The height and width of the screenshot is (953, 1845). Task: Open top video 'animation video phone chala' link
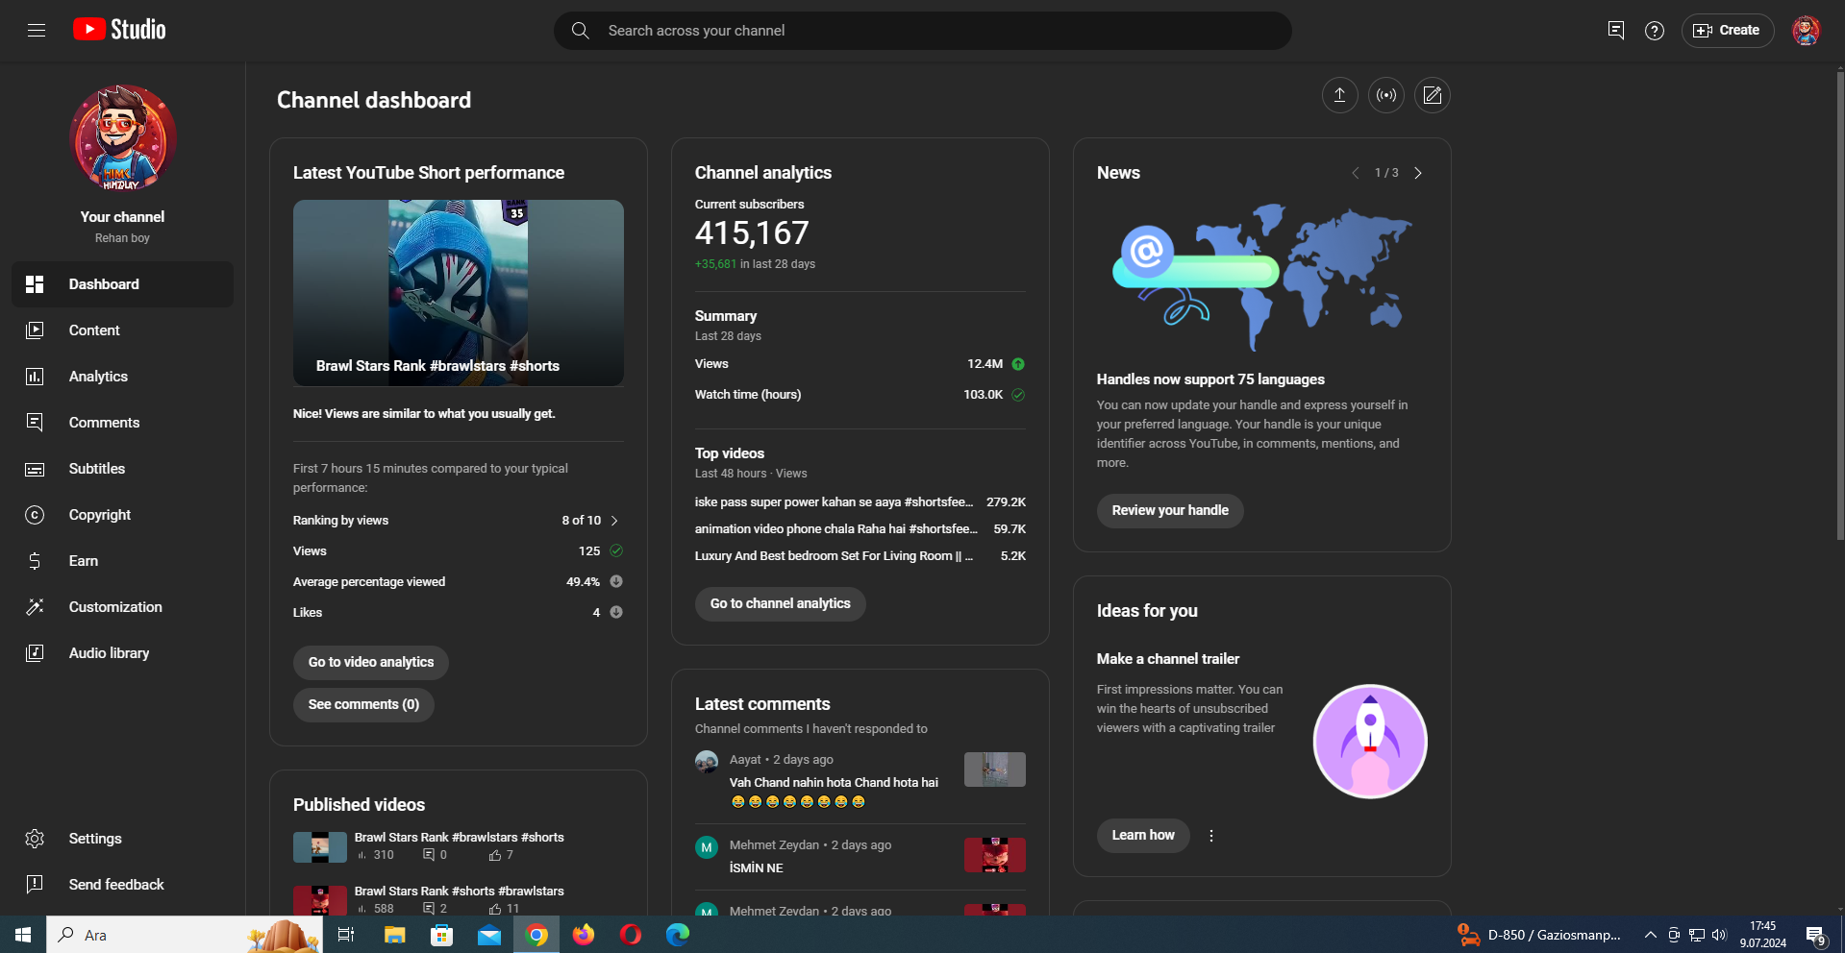[x=835, y=529]
